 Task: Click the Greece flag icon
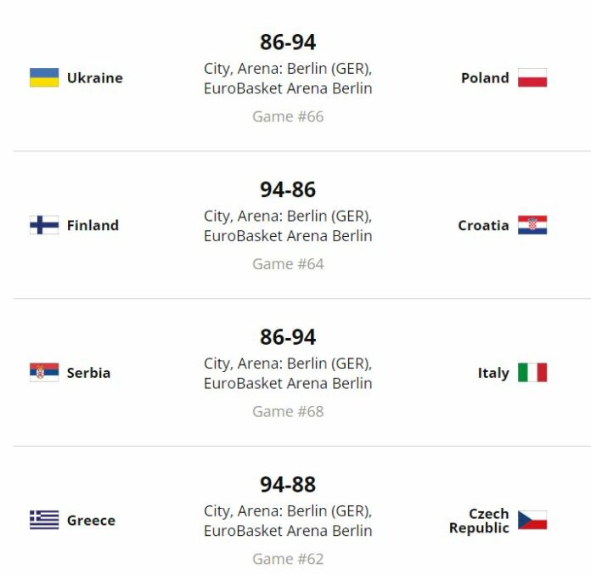[44, 520]
